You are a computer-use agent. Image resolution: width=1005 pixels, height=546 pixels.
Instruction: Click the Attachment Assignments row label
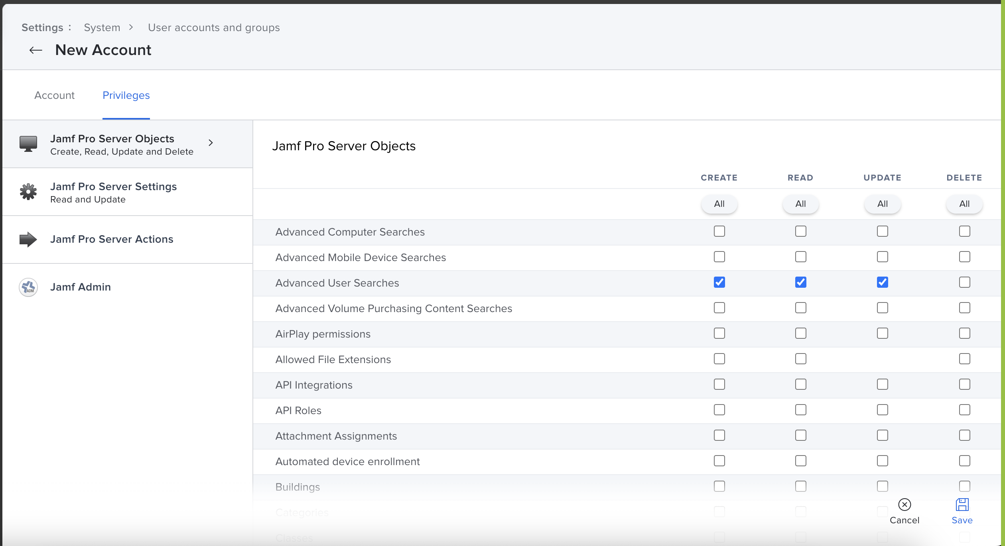pos(336,436)
